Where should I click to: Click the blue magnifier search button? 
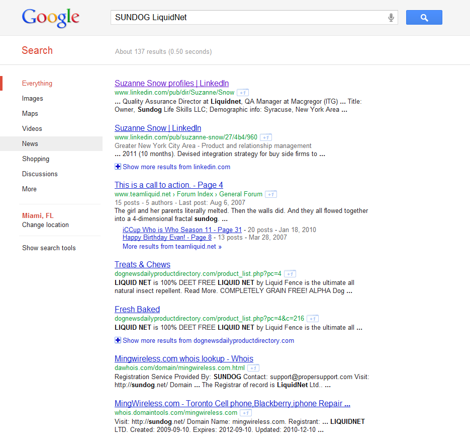point(424,18)
